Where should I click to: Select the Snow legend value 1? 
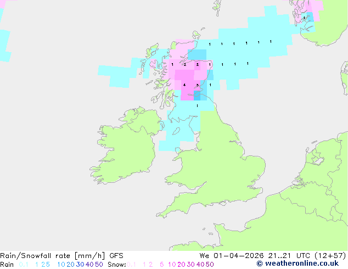(144, 265)
